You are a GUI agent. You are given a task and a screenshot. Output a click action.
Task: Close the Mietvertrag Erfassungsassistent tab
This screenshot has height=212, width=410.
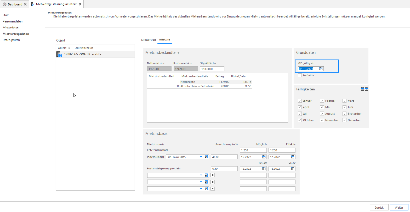click(80, 4)
